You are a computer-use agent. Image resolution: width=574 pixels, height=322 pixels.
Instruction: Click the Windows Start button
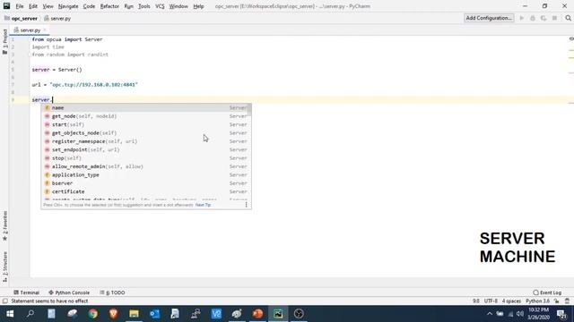point(10,314)
